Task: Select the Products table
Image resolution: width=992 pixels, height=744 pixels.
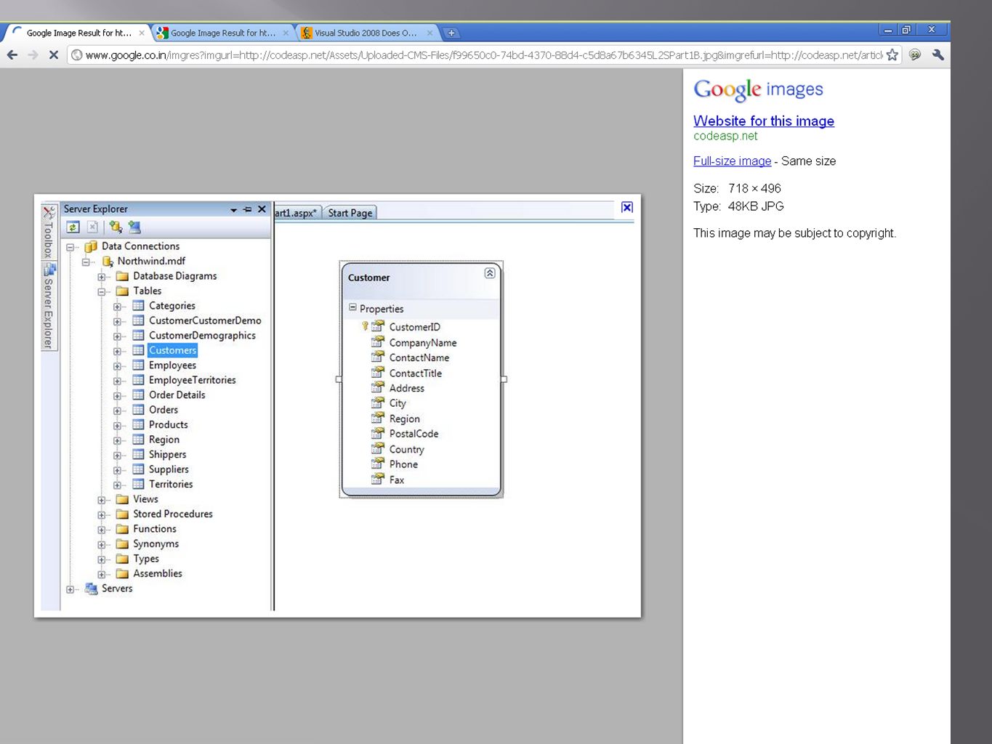Action: point(168,424)
